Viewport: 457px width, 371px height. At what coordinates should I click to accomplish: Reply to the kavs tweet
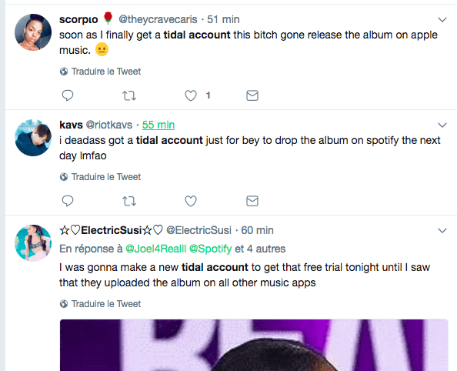[68, 201]
